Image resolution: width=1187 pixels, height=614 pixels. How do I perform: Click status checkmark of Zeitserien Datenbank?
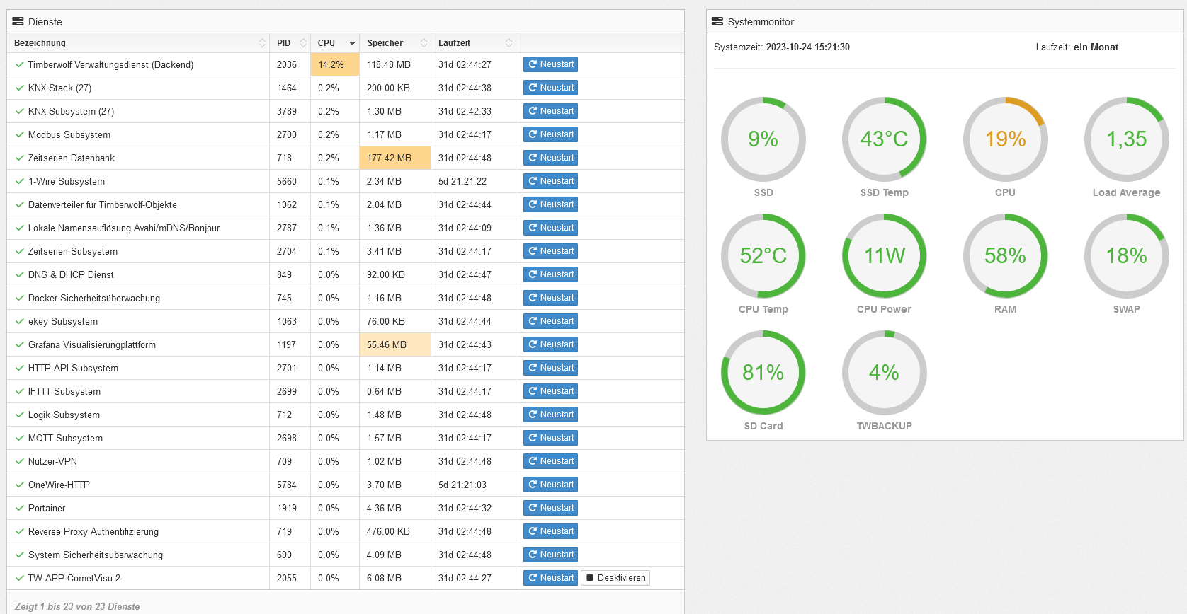20,158
